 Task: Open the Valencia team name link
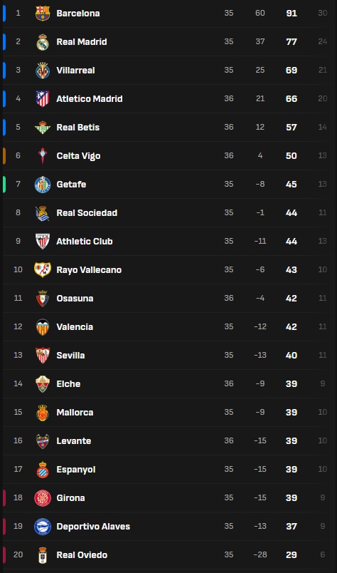coord(75,327)
